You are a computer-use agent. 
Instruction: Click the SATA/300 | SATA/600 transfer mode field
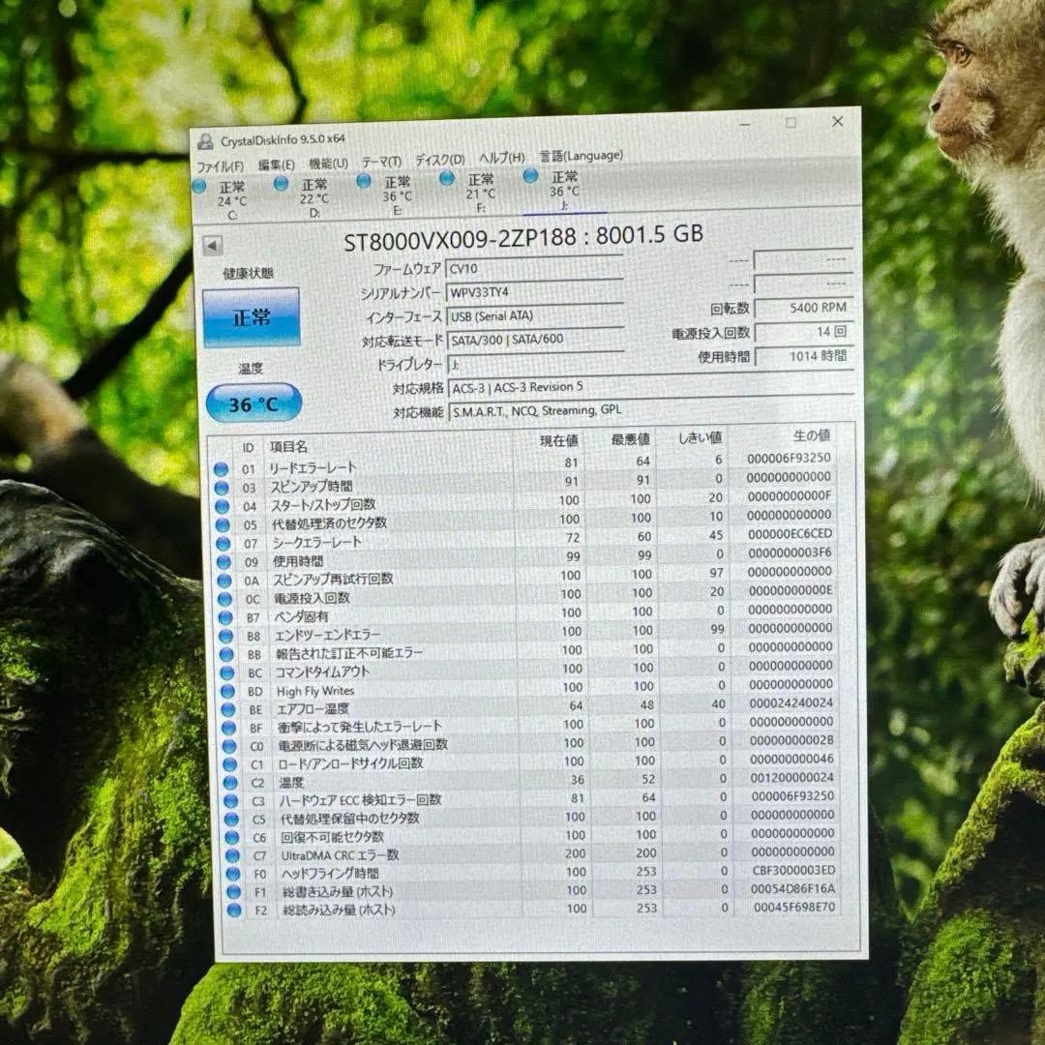coord(536,340)
